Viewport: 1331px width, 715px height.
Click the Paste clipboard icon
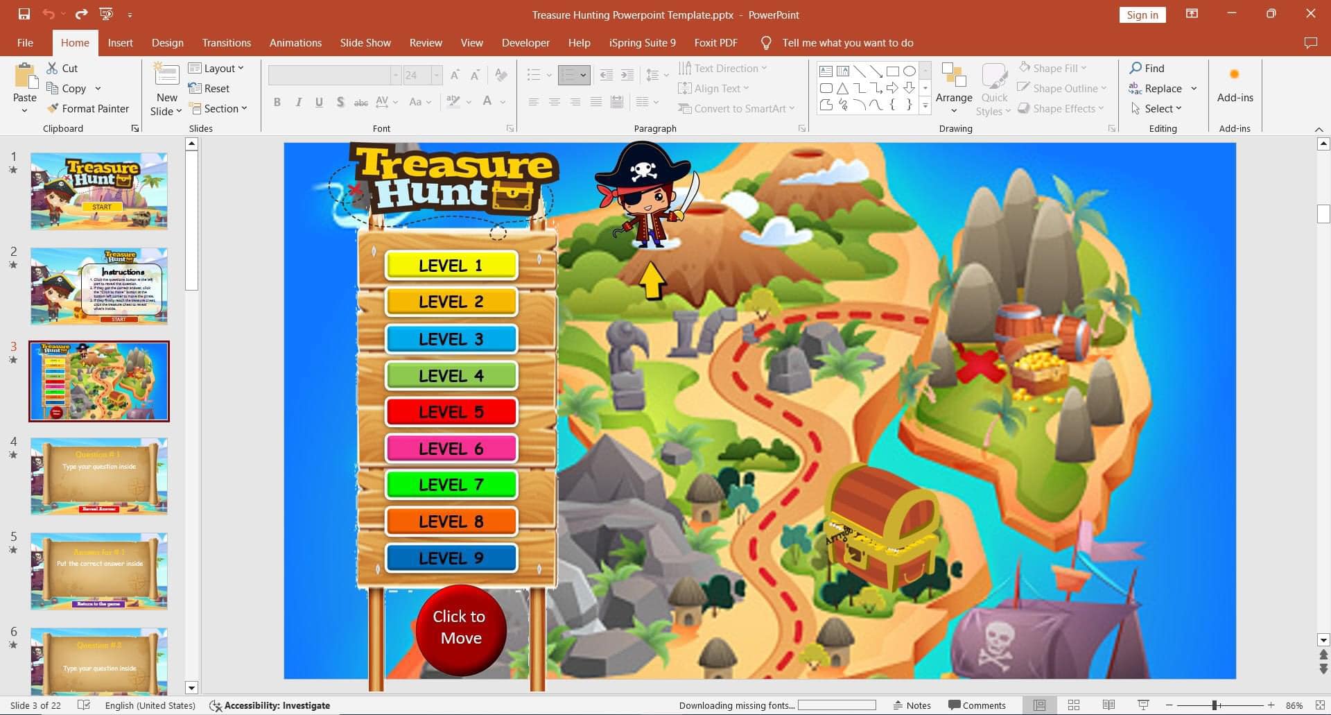(25, 76)
